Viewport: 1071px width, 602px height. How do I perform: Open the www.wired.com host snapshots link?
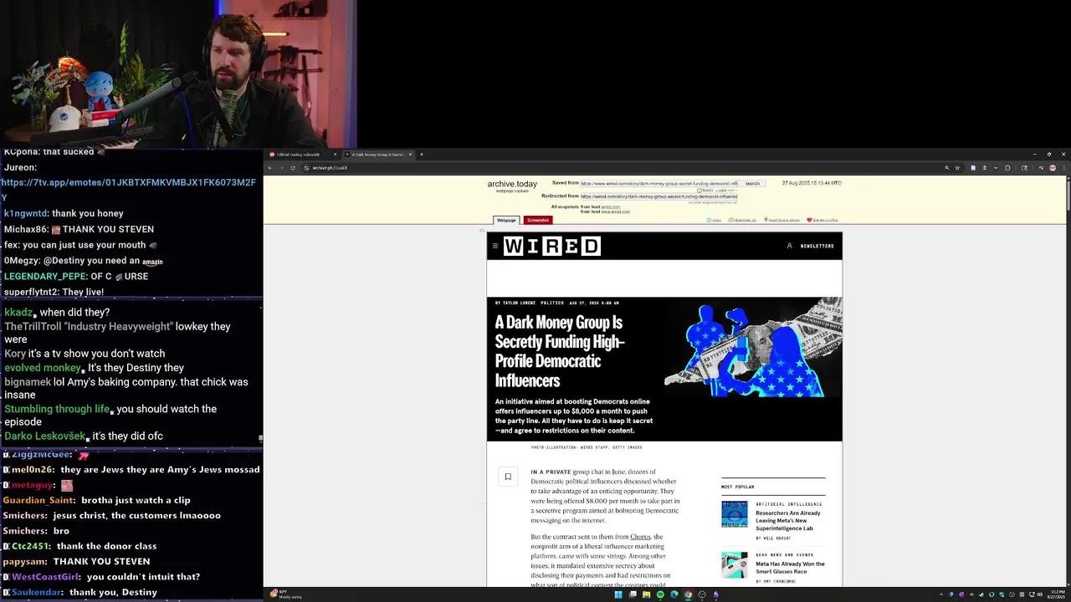click(x=616, y=212)
